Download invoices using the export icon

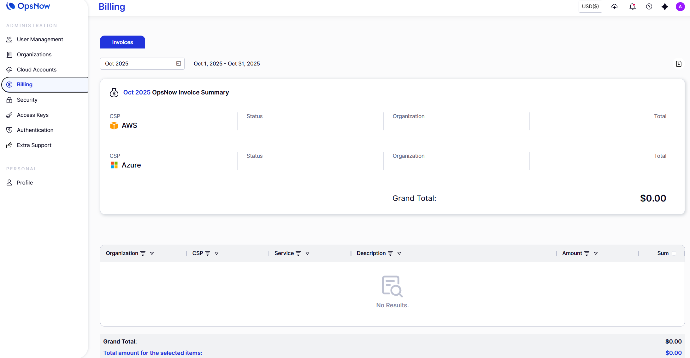coord(679,64)
